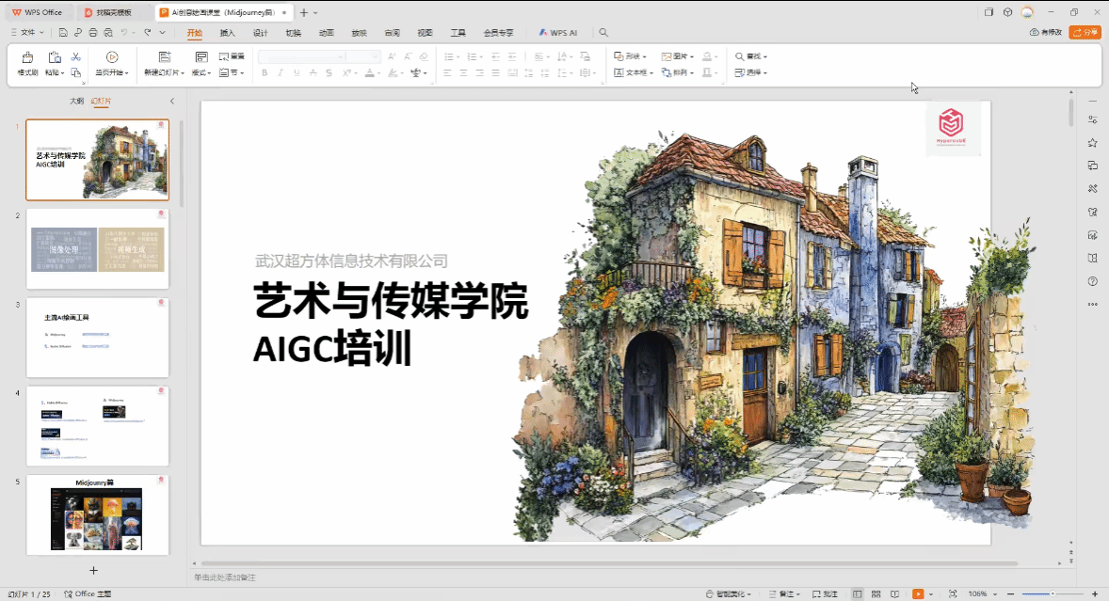Open the 106% zoom level dropdown
The width and height of the screenshot is (1109, 601).
(981, 594)
